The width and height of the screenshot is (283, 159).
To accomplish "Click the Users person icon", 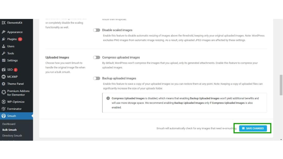I will click(4, 46).
